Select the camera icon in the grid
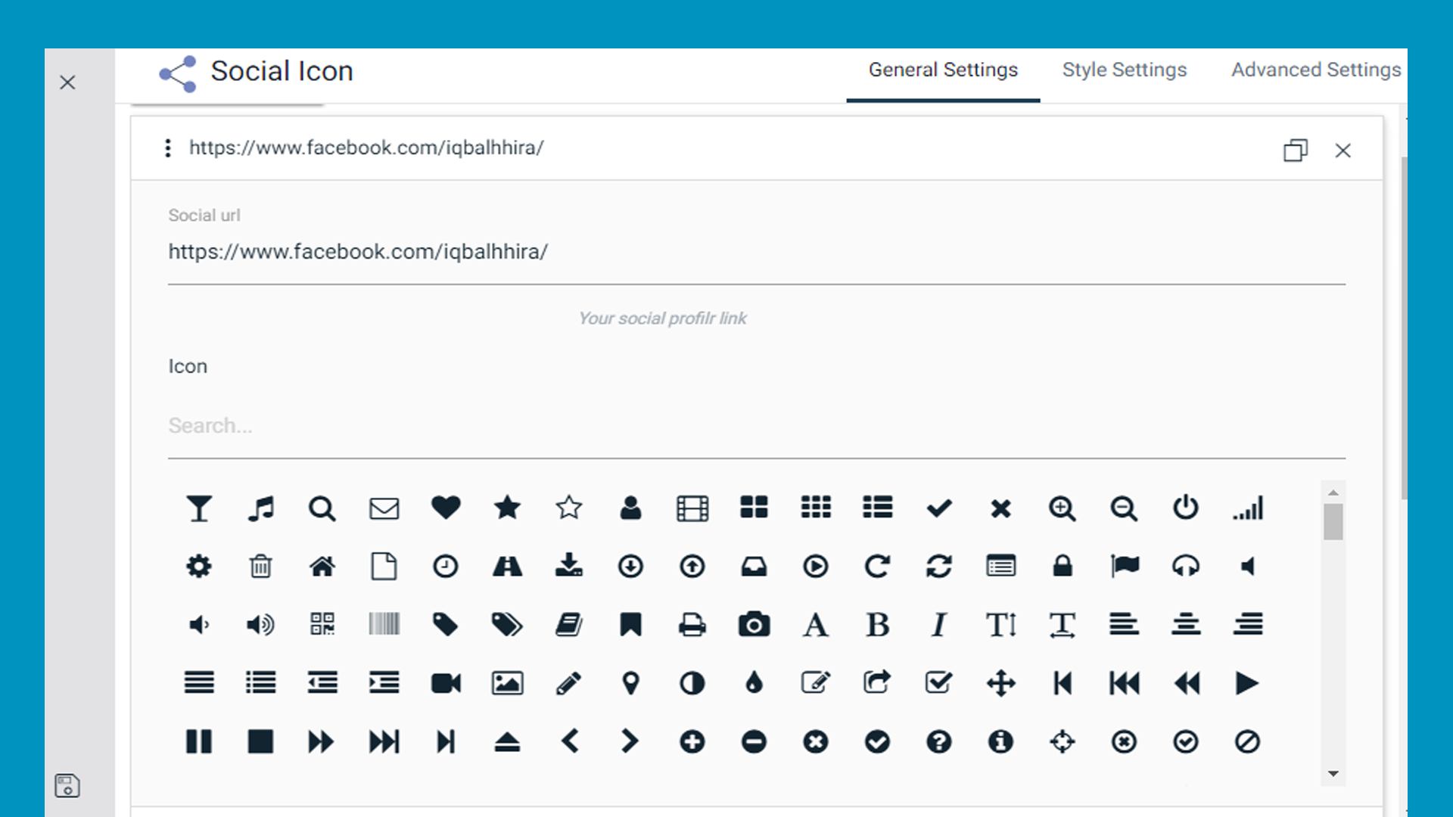The image size is (1453, 817). coord(754,625)
